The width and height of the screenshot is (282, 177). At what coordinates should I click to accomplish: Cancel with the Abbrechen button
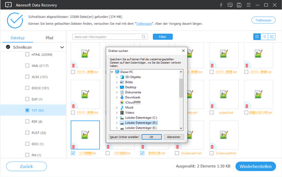click(x=173, y=137)
